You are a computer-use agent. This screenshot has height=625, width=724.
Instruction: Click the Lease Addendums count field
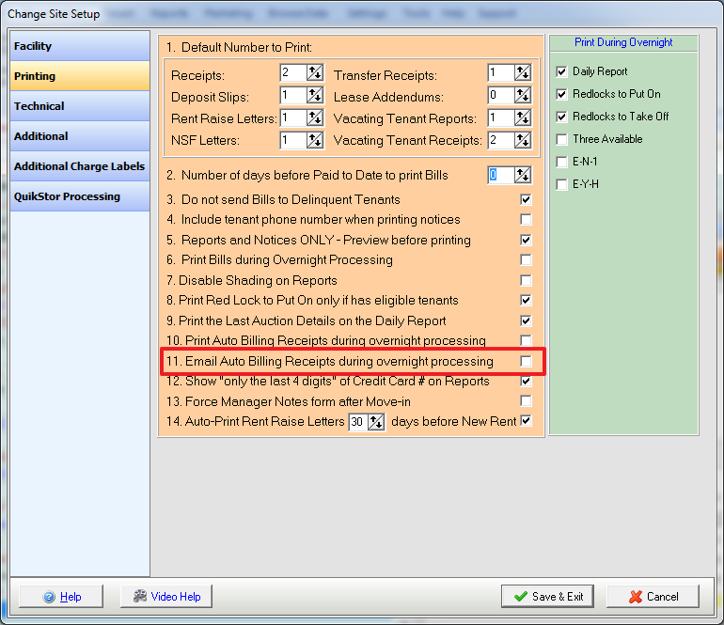(501, 96)
